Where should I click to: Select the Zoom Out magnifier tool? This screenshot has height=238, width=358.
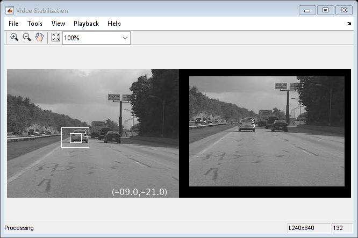click(27, 37)
